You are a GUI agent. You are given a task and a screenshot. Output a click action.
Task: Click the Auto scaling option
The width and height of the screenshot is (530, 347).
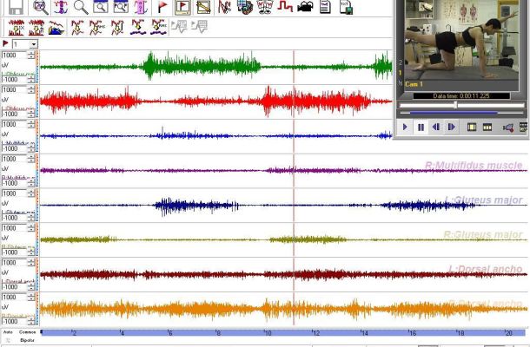8,332
